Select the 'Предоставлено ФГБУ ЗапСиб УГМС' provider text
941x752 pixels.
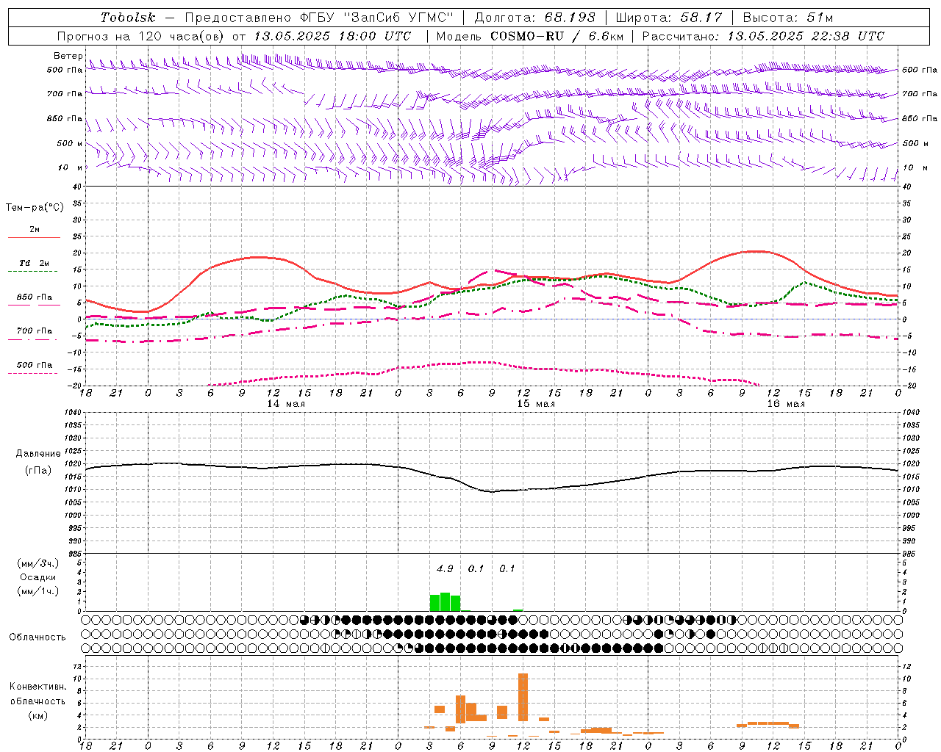pos(319,18)
